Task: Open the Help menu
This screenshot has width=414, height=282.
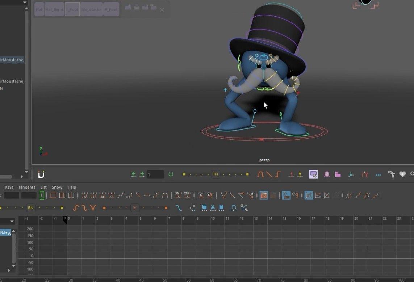Action: click(x=72, y=187)
